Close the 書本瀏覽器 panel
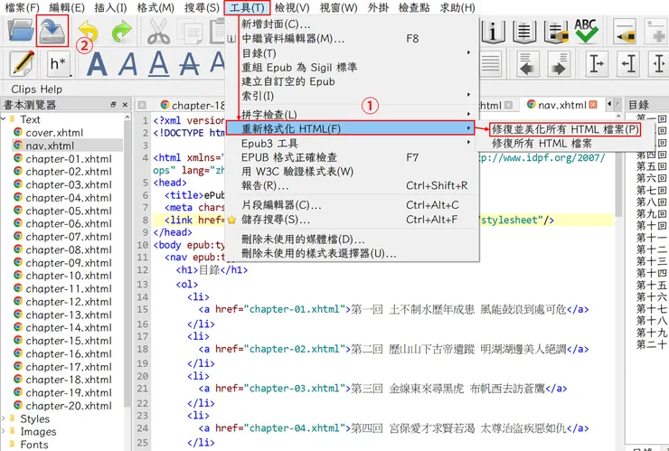This screenshot has height=451, width=669. [x=125, y=105]
